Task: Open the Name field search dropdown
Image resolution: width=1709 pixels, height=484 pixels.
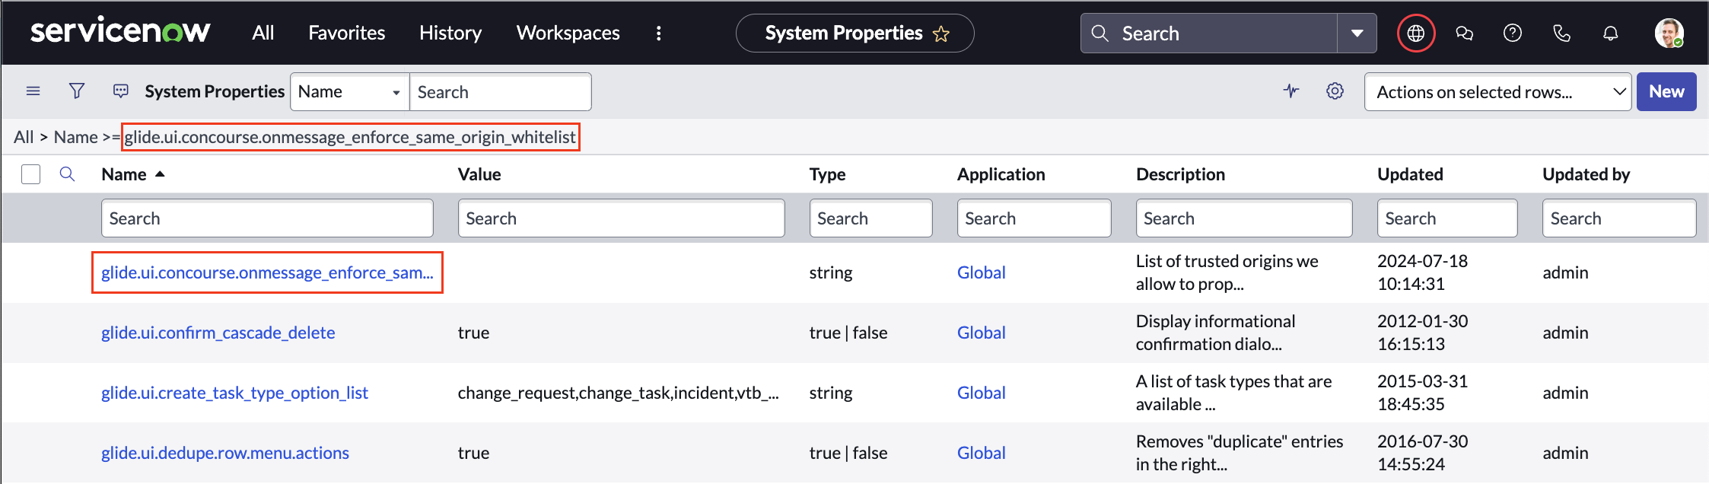Action: [350, 92]
